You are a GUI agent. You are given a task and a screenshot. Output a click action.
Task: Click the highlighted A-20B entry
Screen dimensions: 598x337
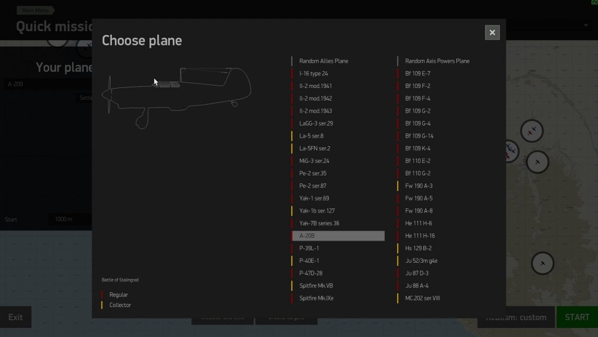[338, 236]
